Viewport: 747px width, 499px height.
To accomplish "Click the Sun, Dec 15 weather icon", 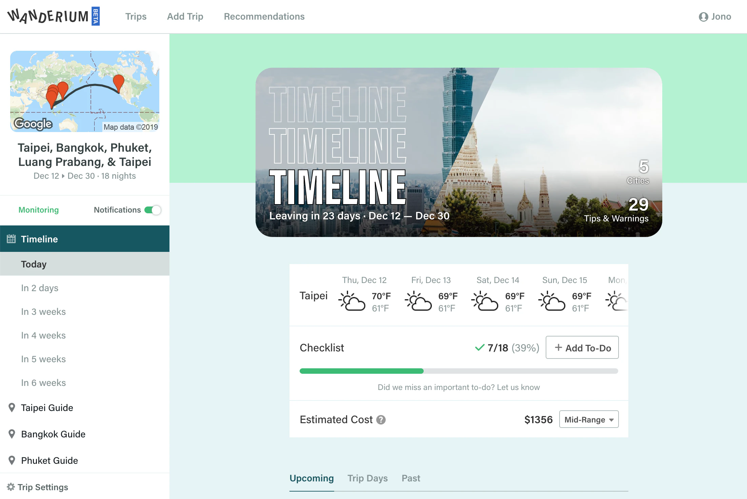I will click(x=552, y=301).
